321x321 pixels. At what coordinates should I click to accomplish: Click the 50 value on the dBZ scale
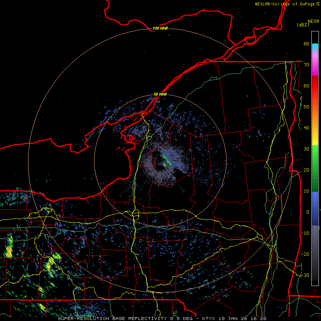pos(306,107)
